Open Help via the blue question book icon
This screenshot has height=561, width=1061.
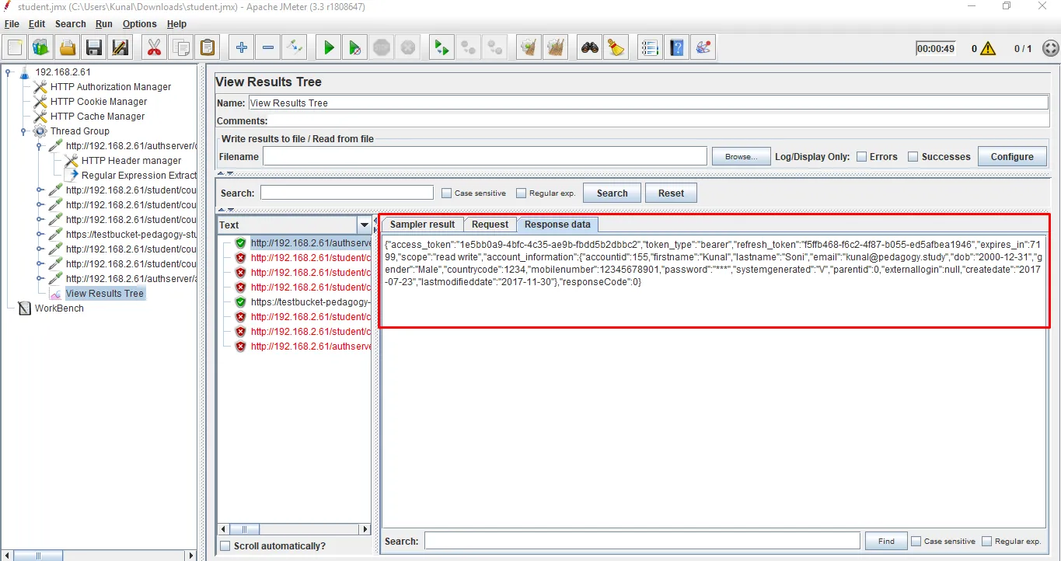(x=677, y=47)
